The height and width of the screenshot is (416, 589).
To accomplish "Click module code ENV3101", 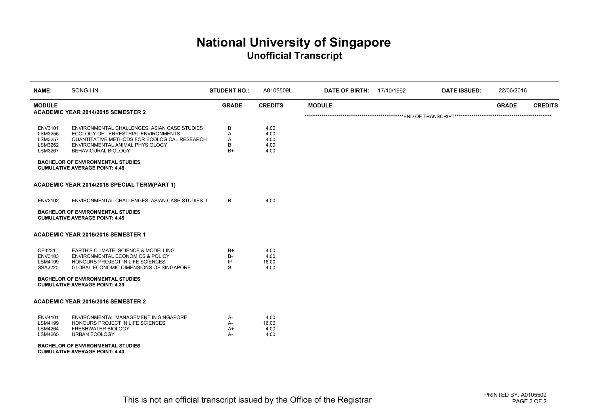I will point(48,128).
